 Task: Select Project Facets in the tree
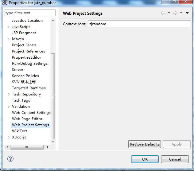[x=24, y=45]
